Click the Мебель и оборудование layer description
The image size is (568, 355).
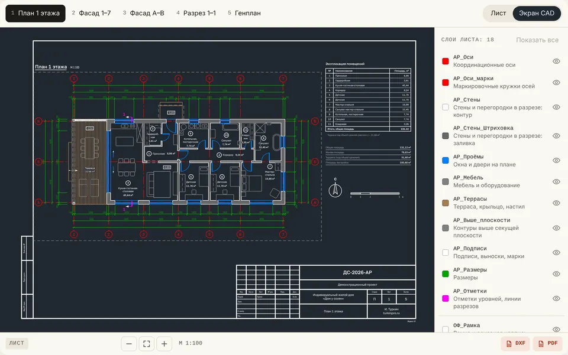click(x=486, y=185)
